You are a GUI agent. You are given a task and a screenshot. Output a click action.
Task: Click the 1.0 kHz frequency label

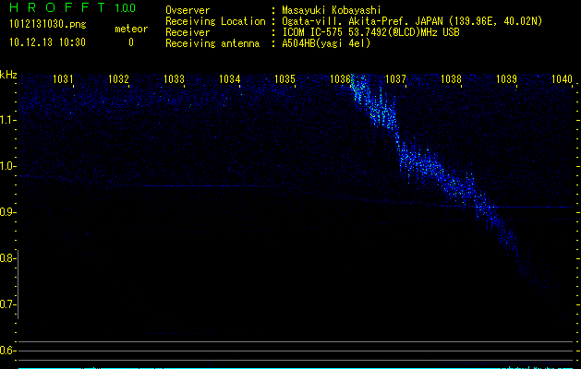(x=8, y=166)
